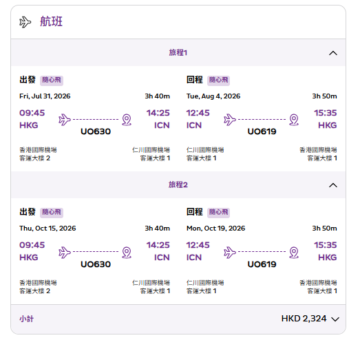Click flight number UO619 in 旅程1
Image resolution: width=349 pixels, height=340 pixels.
pos(262,131)
